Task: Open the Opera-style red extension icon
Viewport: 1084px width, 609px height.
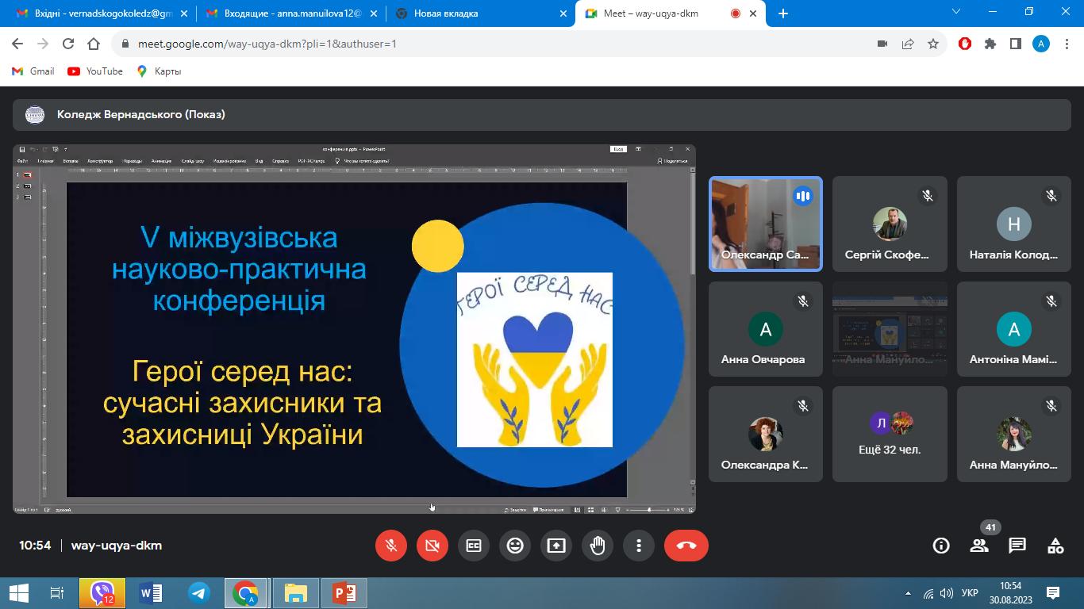Action: click(965, 44)
